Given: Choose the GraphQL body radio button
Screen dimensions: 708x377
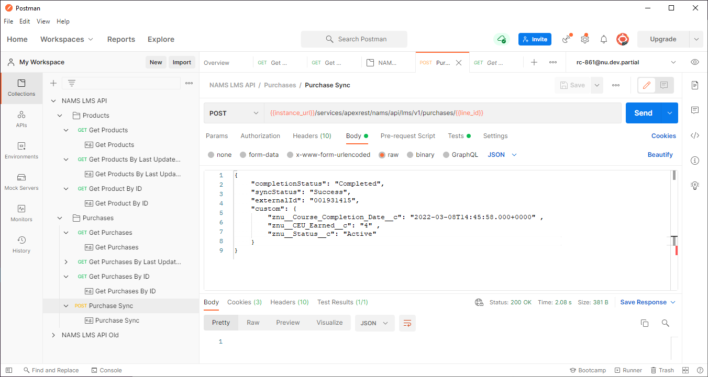Looking at the screenshot, I should pyautogui.click(x=446, y=155).
